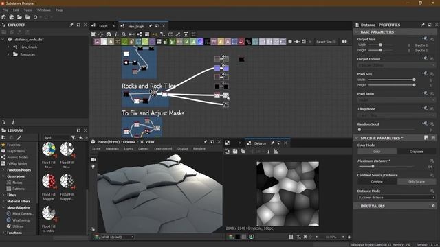This screenshot has height=247, width=440.
Task: Click the magnifier search icon in graph toolbar
Action: click(x=124, y=34)
